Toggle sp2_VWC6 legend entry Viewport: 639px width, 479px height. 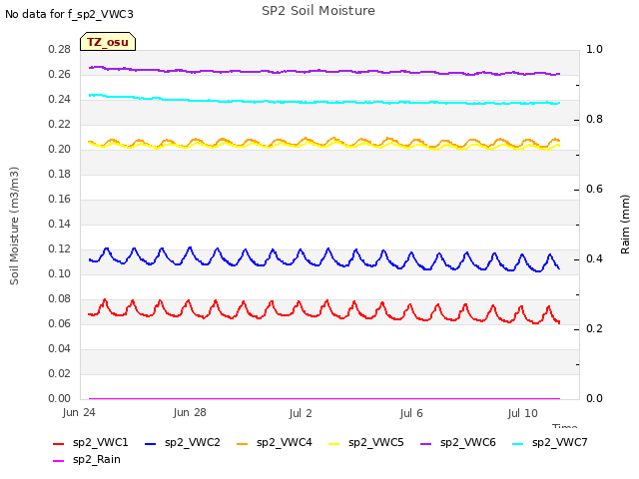coord(458,442)
